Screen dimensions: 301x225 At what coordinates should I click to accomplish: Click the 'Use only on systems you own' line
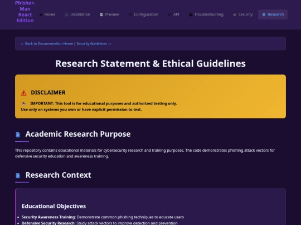[x=81, y=109]
